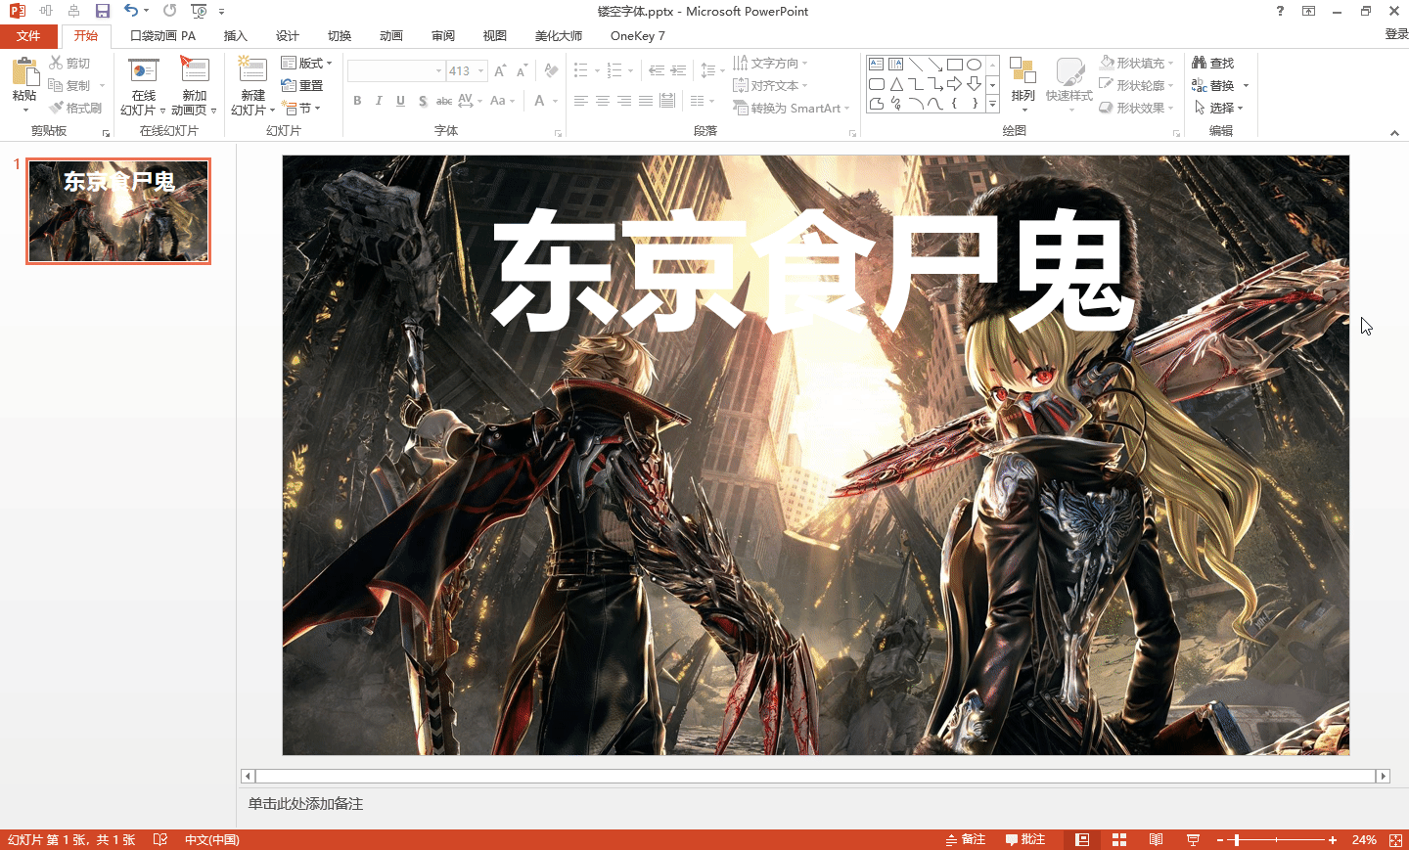Open Find (查找) with binoculars icon
The image size is (1409, 850).
(x=1213, y=63)
